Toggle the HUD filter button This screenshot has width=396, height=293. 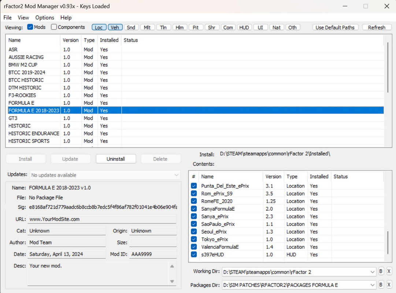click(x=244, y=27)
